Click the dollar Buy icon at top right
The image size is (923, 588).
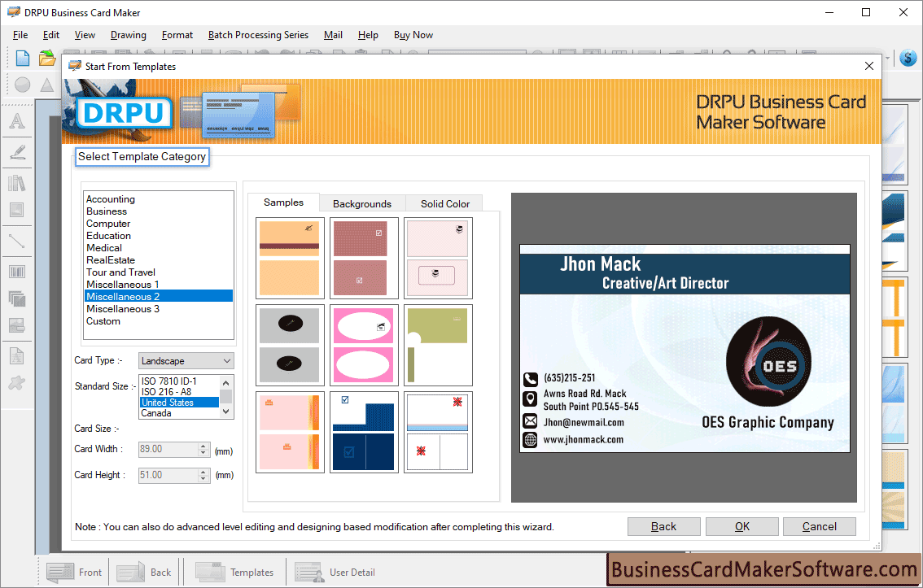908,59
